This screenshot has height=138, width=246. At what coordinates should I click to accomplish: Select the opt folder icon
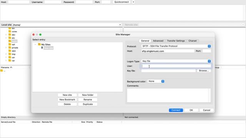tap(10, 44)
